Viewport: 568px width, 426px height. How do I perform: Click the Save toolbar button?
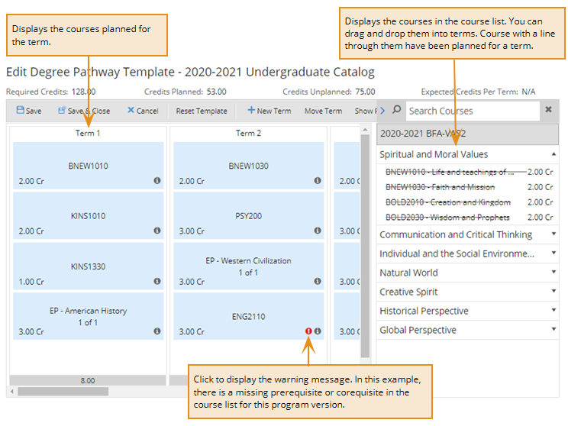click(x=29, y=111)
